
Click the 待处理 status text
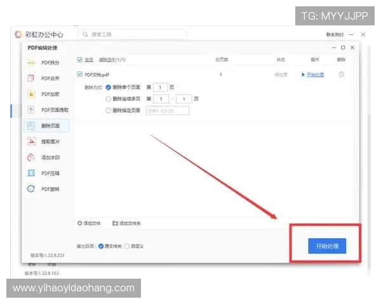(x=281, y=75)
